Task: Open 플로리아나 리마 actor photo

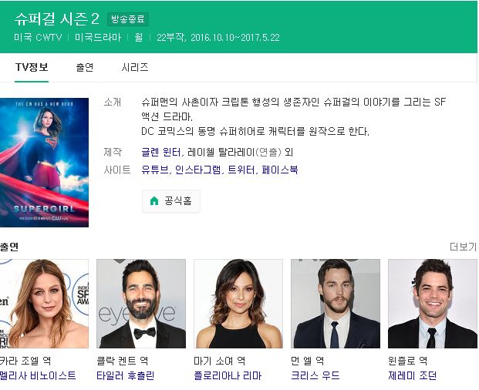Action: coord(238,304)
